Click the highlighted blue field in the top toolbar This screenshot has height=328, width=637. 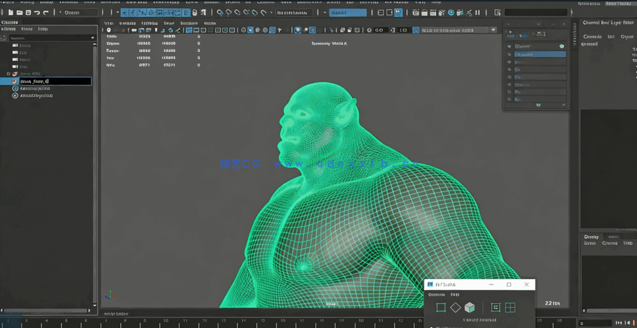347,13
